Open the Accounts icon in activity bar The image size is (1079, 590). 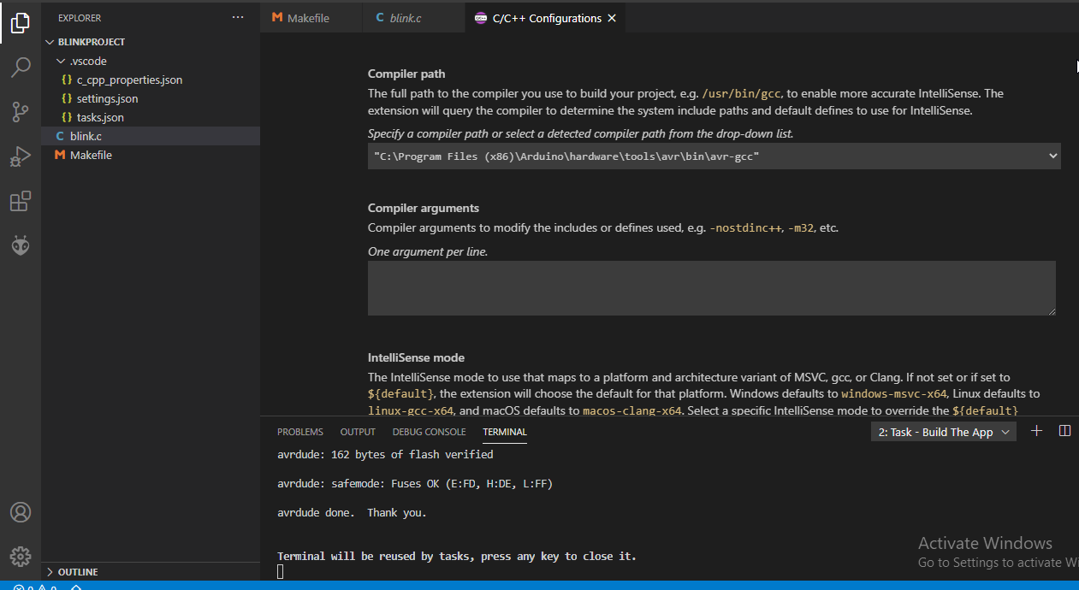20,511
